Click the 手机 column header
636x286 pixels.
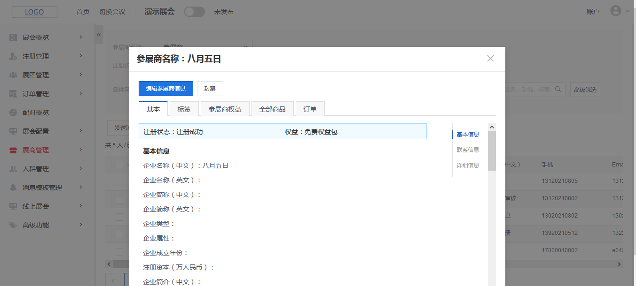pyautogui.click(x=547, y=165)
